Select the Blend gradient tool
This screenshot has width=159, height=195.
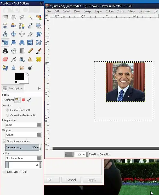(22, 51)
